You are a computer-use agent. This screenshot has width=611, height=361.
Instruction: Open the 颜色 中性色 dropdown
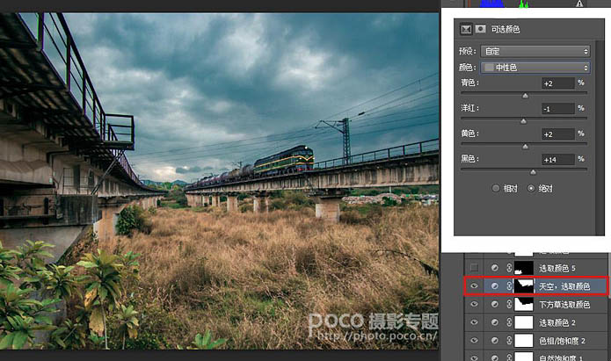pos(535,68)
